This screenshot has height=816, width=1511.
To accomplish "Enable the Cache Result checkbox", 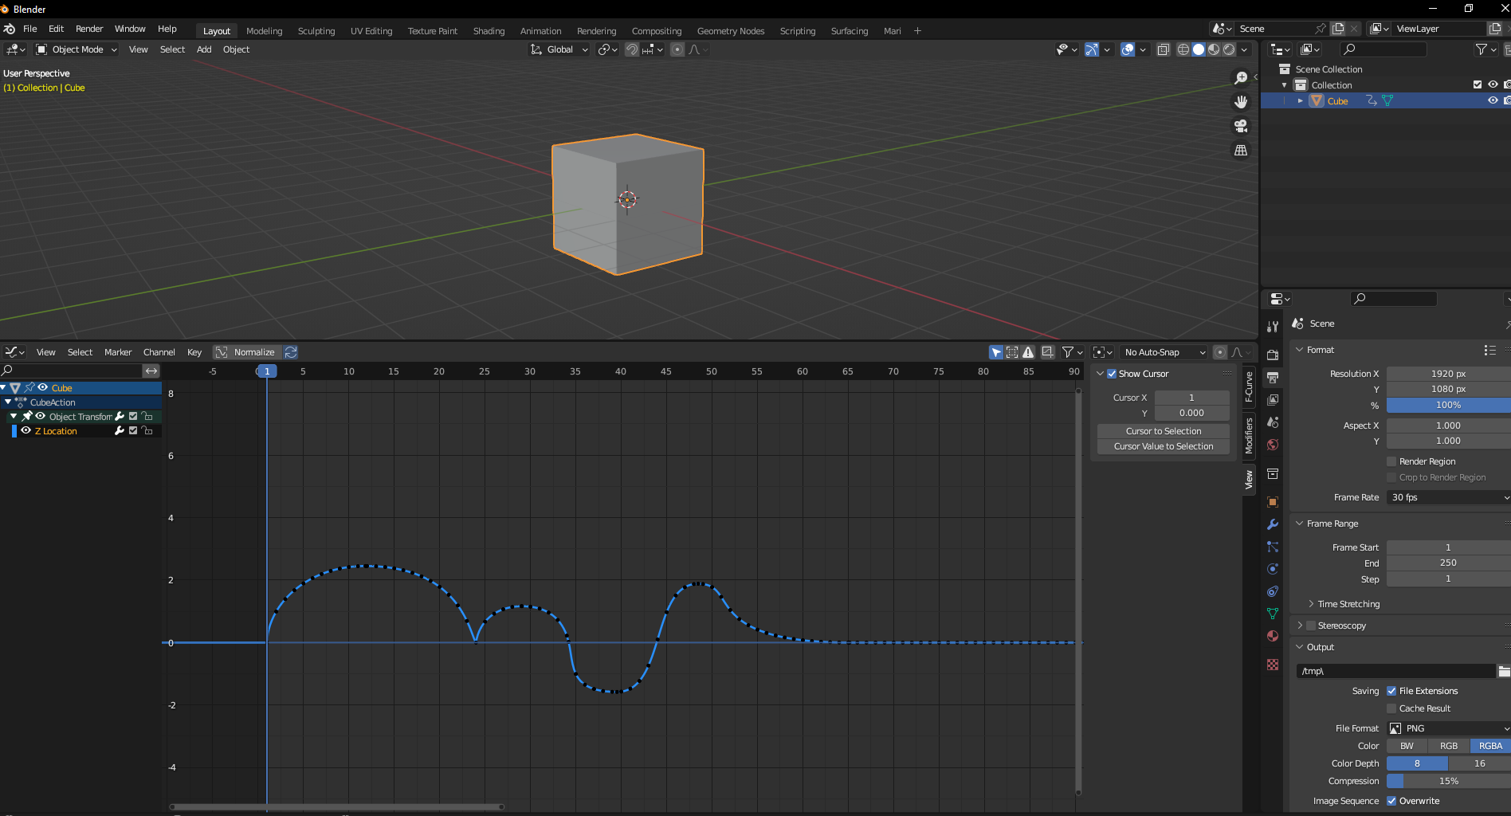I will (x=1391, y=708).
